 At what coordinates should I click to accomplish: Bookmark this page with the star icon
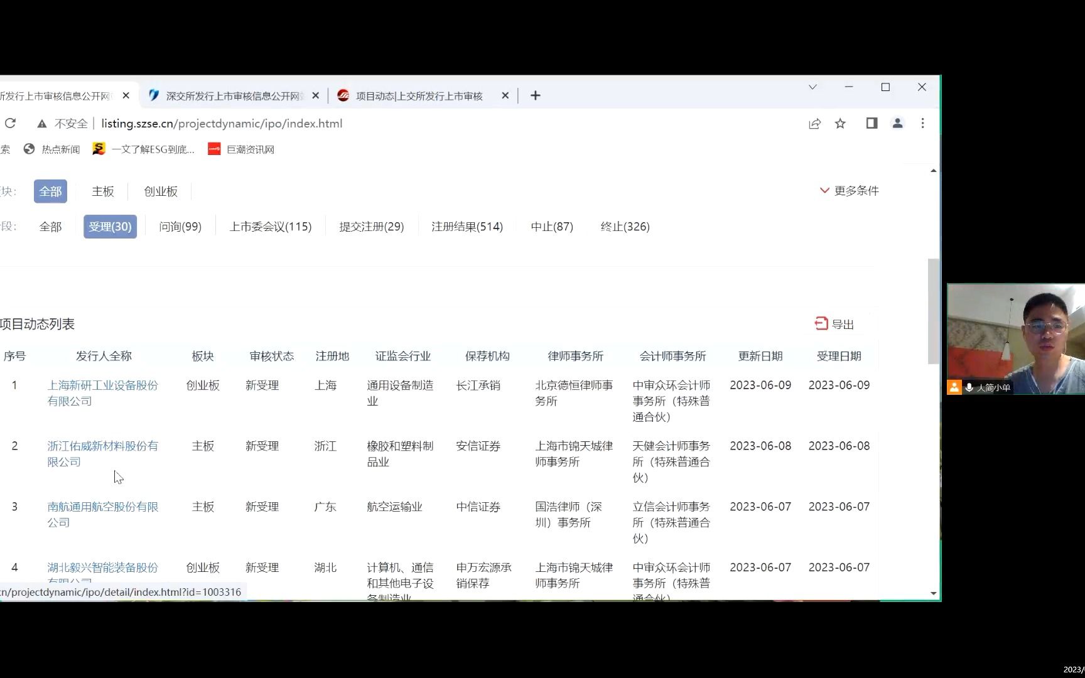pyautogui.click(x=840, y=124)
